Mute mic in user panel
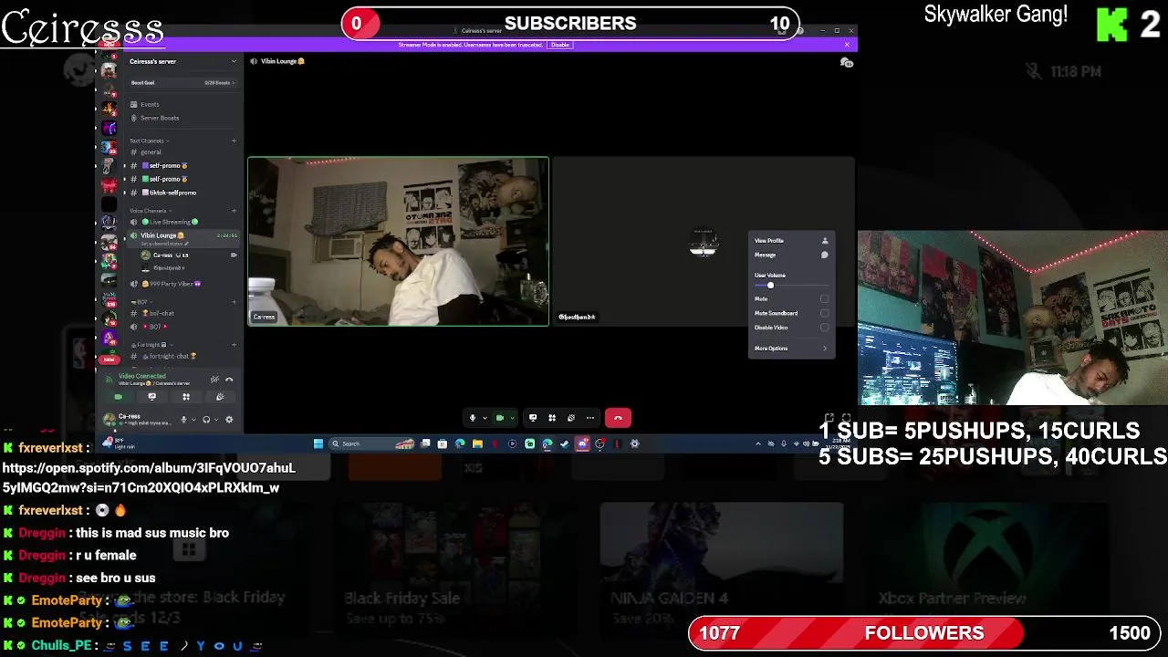Viewport: 1168px width, 657px height. (x=183, y=420)
